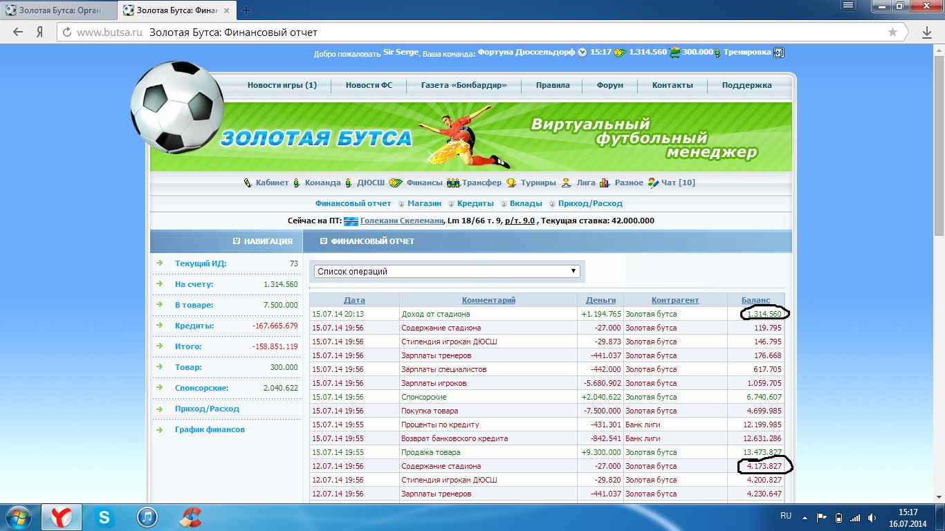Open the Форум menu item
Viewport: 945px width, 531px height.
tap(610, 85)
